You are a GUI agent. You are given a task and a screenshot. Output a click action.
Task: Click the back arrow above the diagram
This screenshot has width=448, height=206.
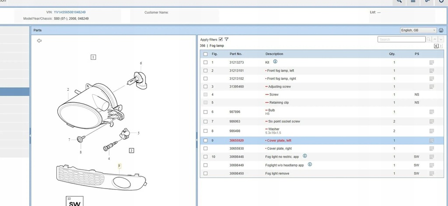tap(39, 41)
